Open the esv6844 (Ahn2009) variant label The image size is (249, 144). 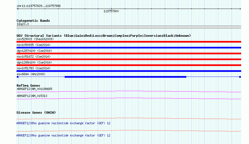tap(31, 74)
